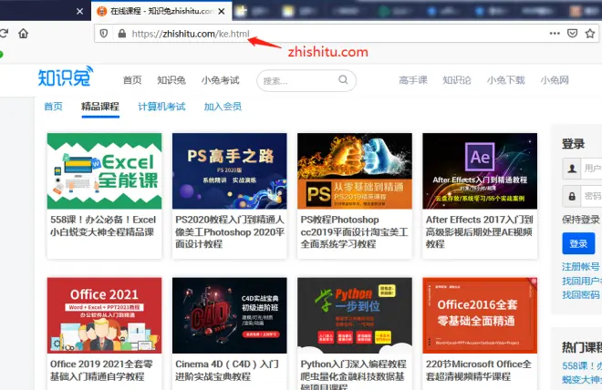
Task: Open the tracking protection shield icon
Action: tap(104, 34)
